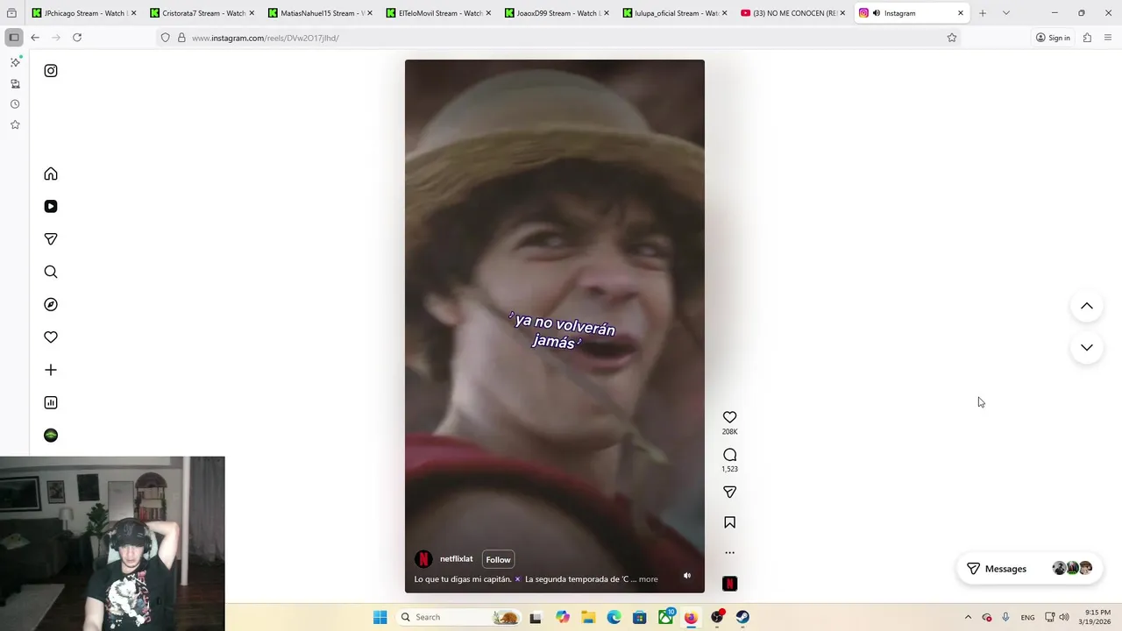The height and width of the screenshot is (631, 1122).
Task: Open the site security lock icon
Action: [181, 38]
